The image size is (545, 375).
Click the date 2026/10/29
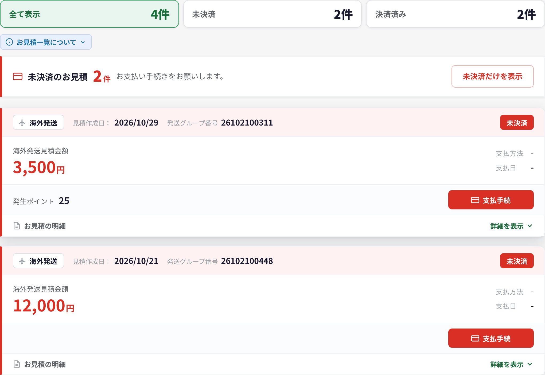tap(136, 123)
